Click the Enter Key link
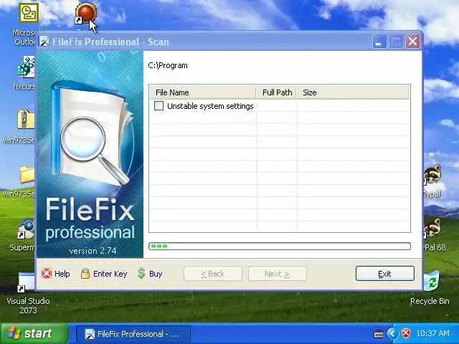The image size is (459, 344). coord(110,274)
